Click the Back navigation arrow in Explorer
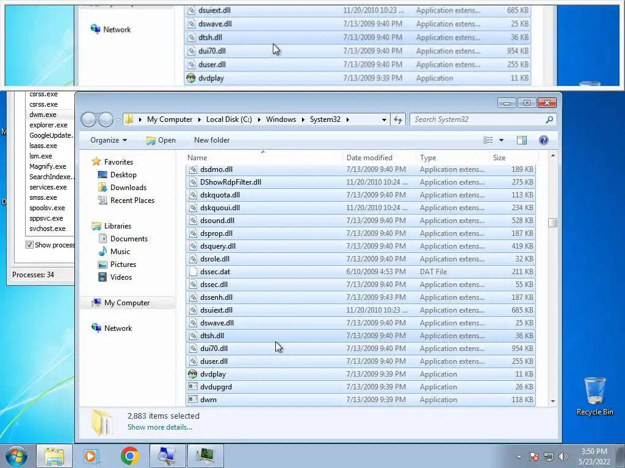The height and width of the screenshot is (468, 625). tap(89, 119)
